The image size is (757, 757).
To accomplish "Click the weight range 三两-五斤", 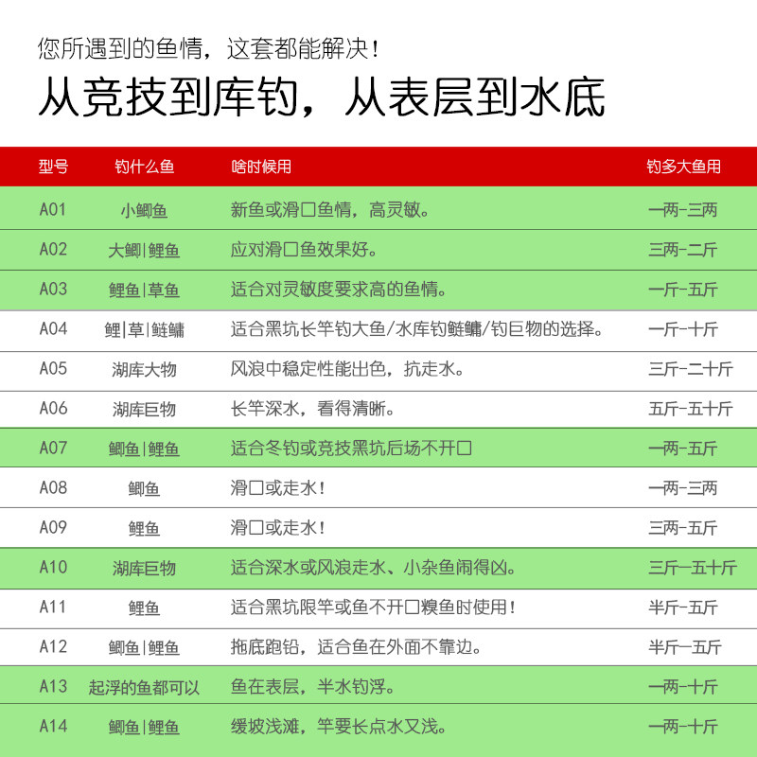I will click(682, 527).
